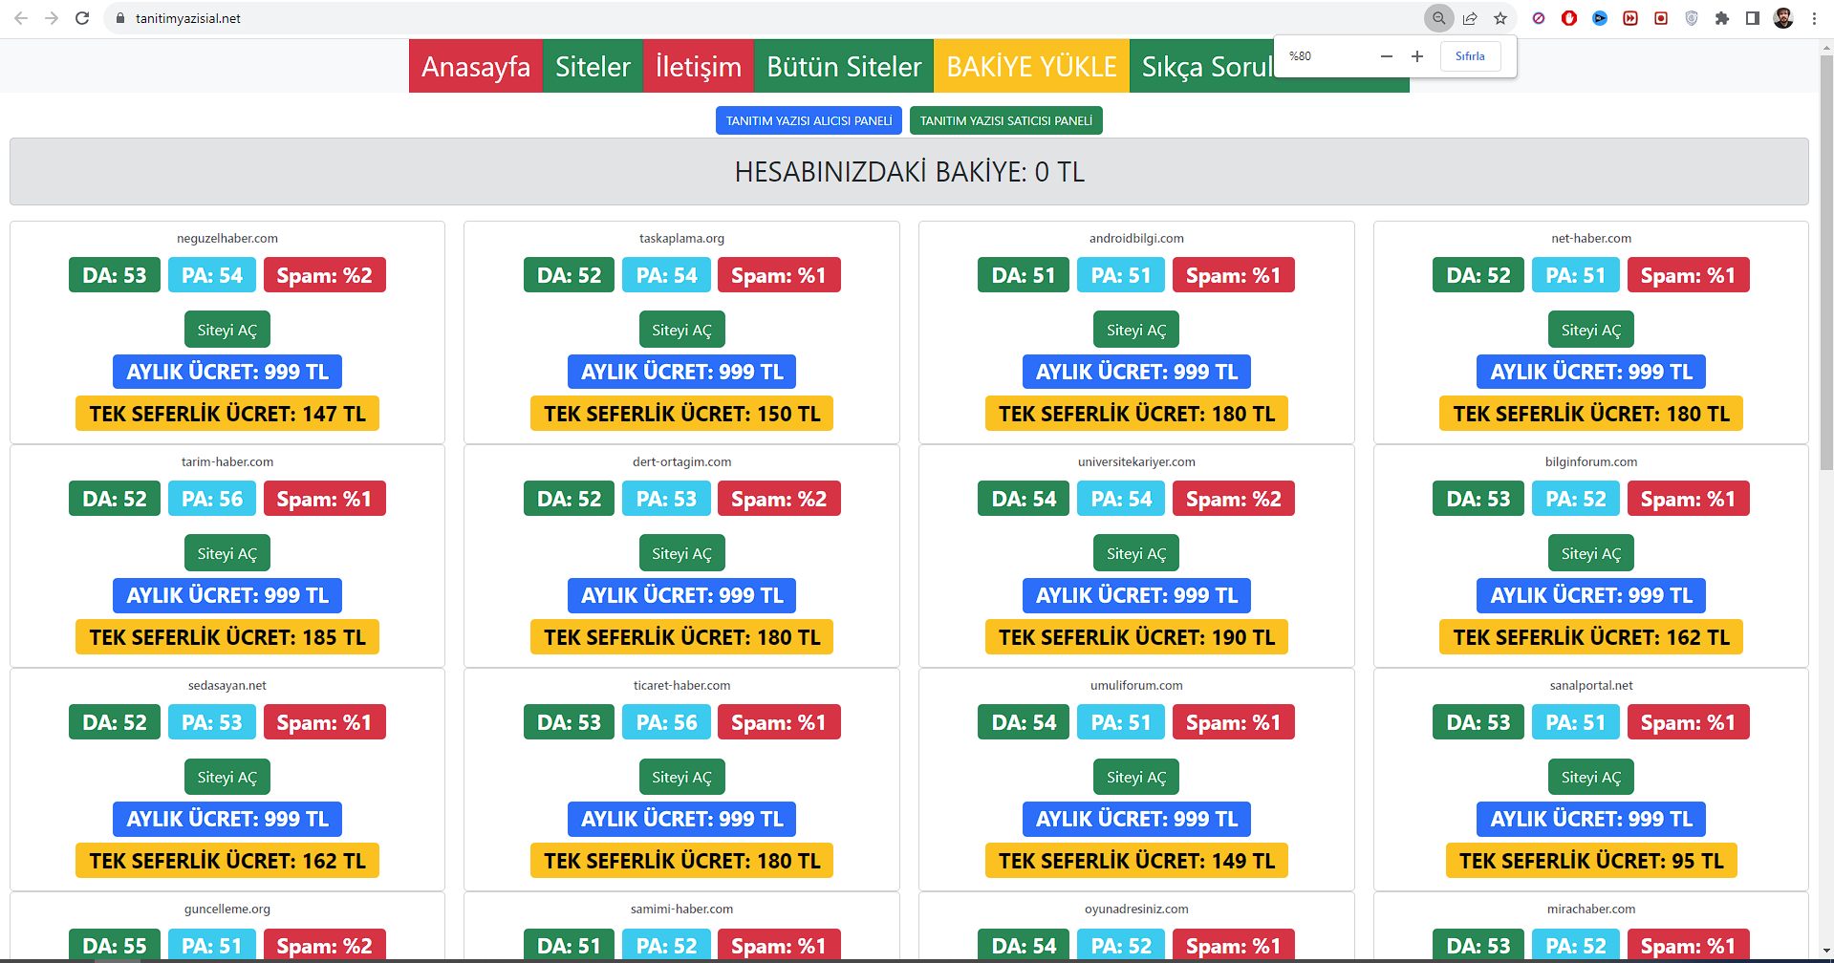The width and height of the screenshot is (1834, 963).
Task: Open TANITIM YAZISI SATICISI PANELİ
Action: click(1006, 120)
